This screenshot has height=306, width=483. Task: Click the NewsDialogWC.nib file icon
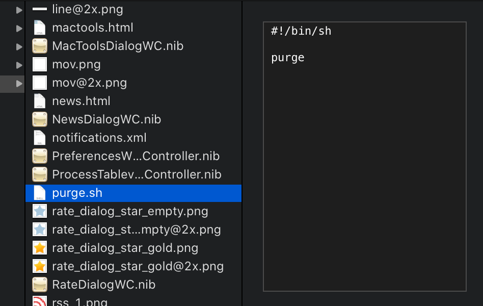40,119
